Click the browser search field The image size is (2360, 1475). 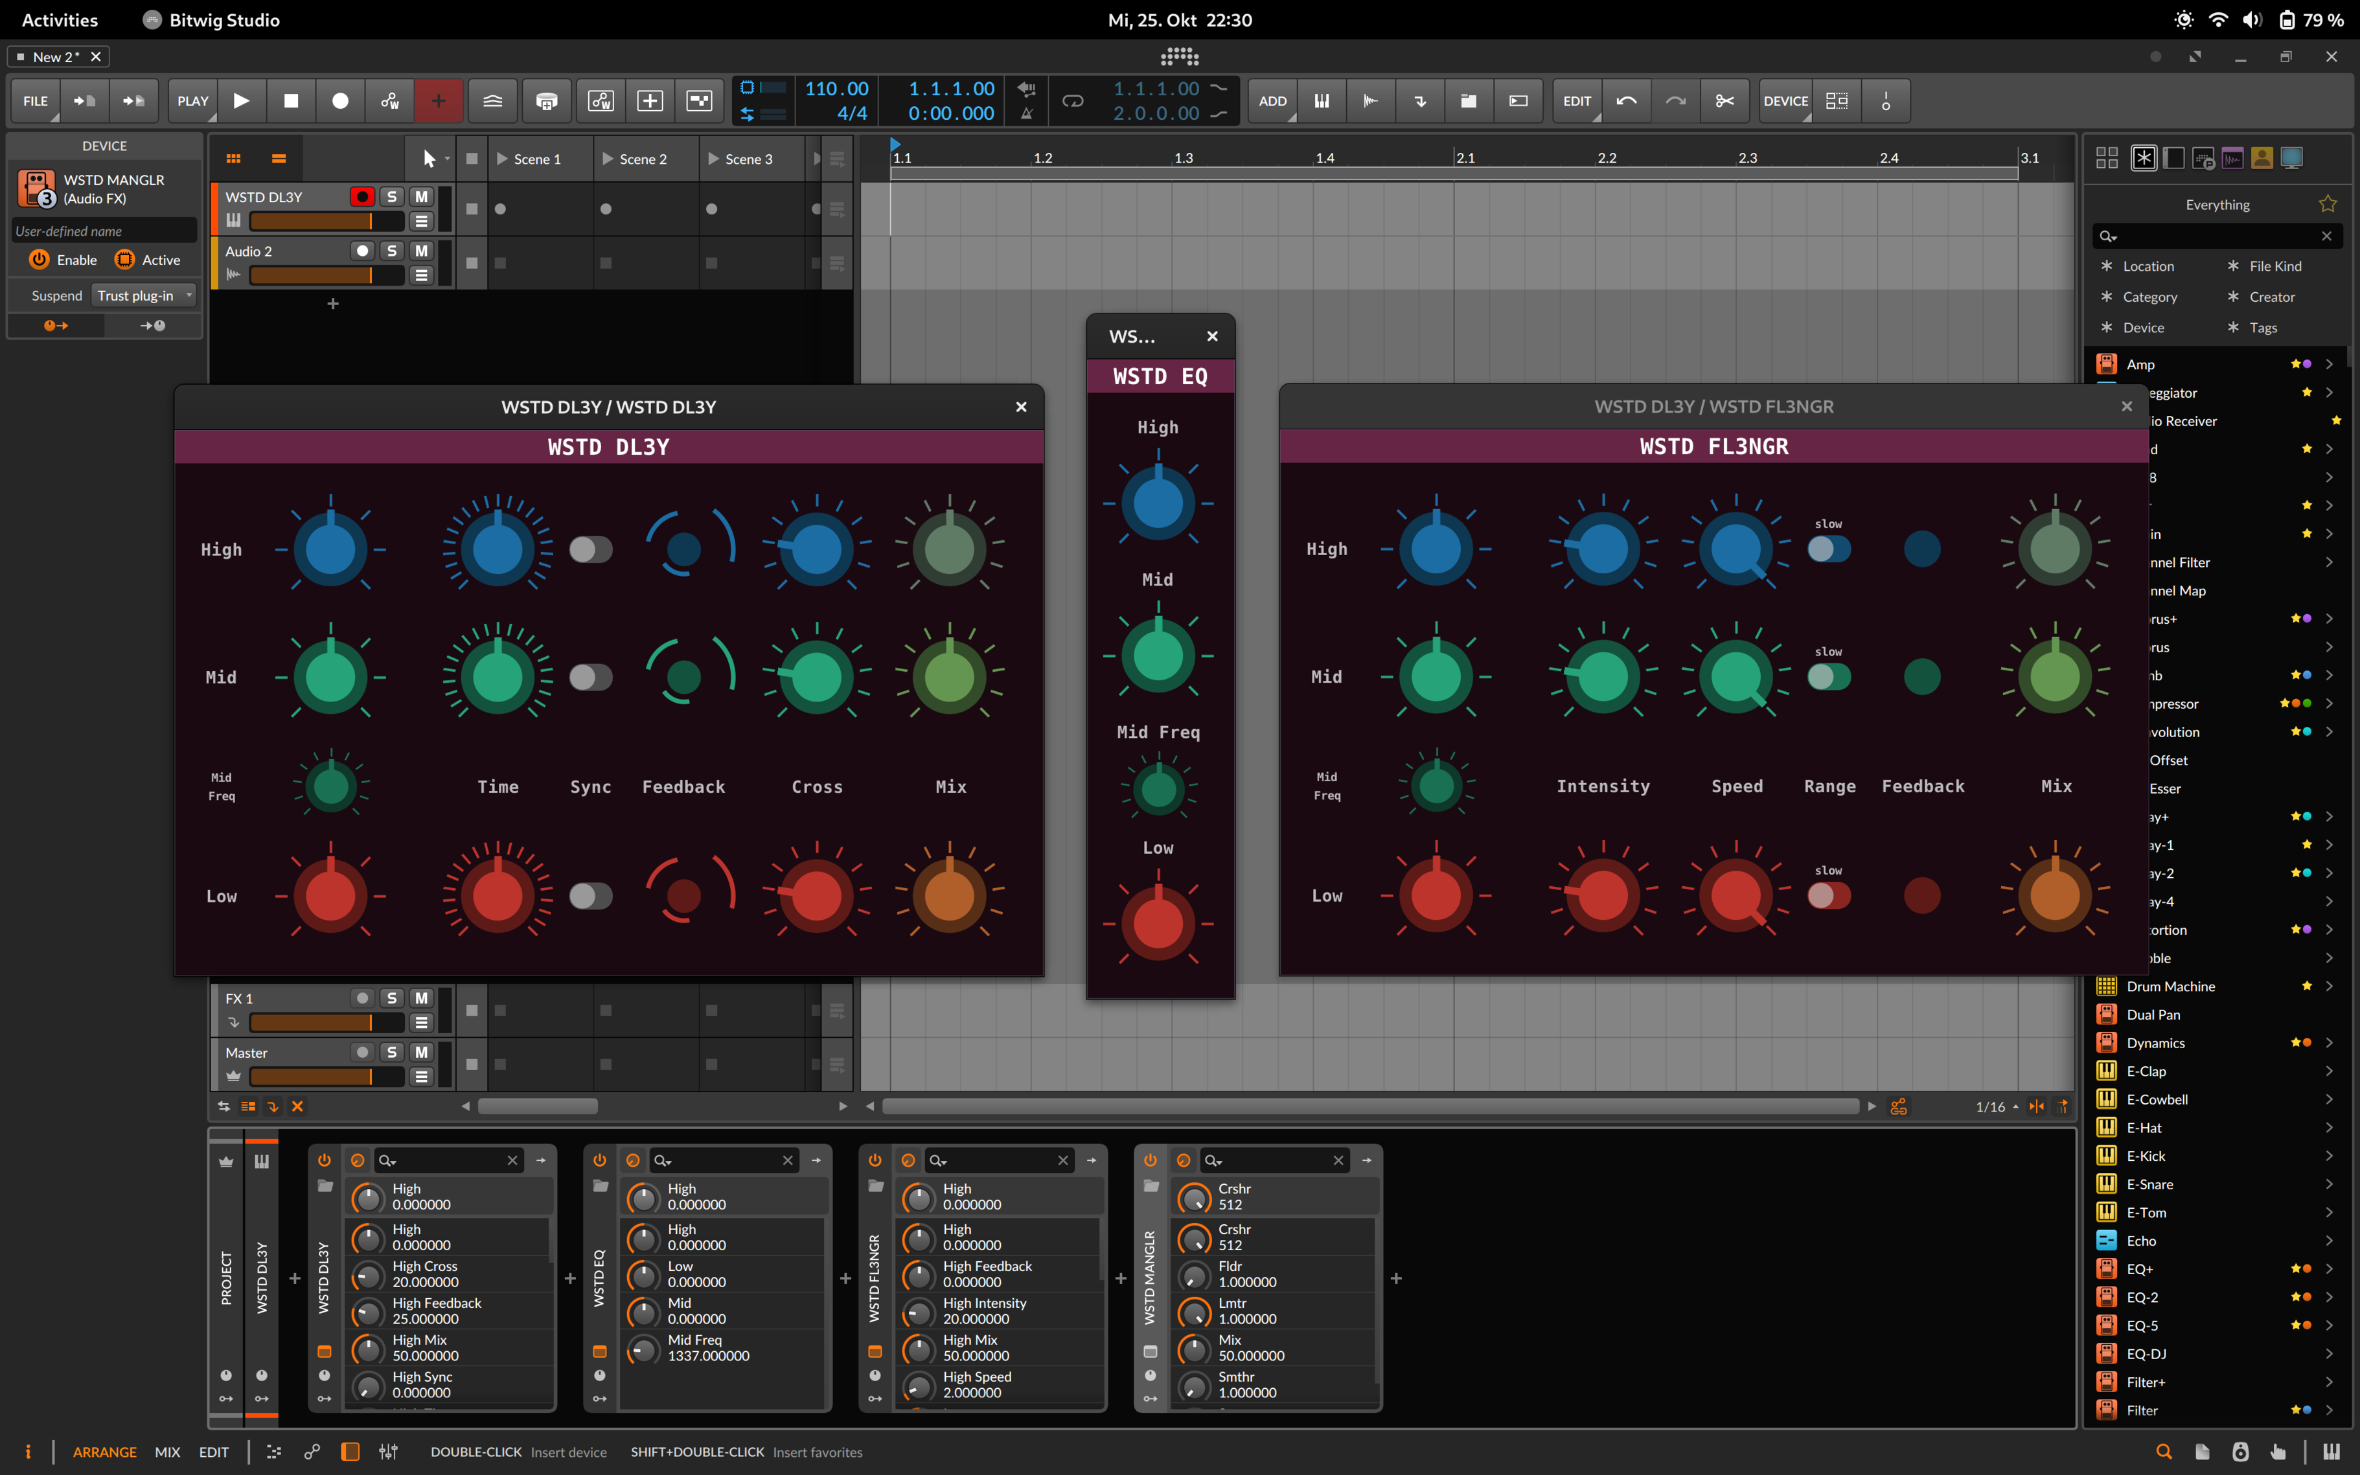click(x=2217, y=235)
